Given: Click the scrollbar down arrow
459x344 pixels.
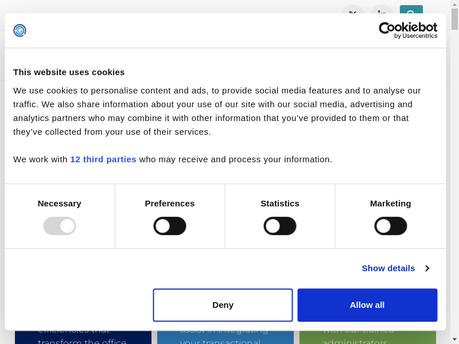Looking at the screenshot, I should (x=454, y=339).
